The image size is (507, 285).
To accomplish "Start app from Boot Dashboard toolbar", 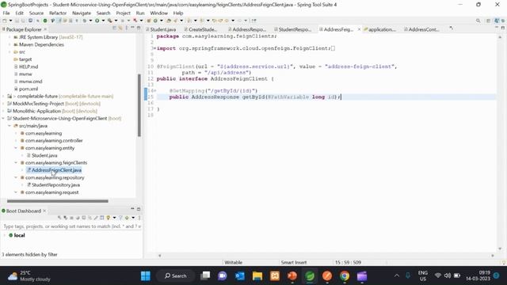I will pyautogui.click(x=59, y=218).
